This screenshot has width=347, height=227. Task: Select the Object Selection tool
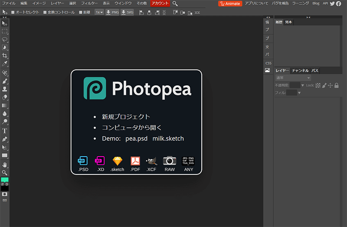click(5, 47)
